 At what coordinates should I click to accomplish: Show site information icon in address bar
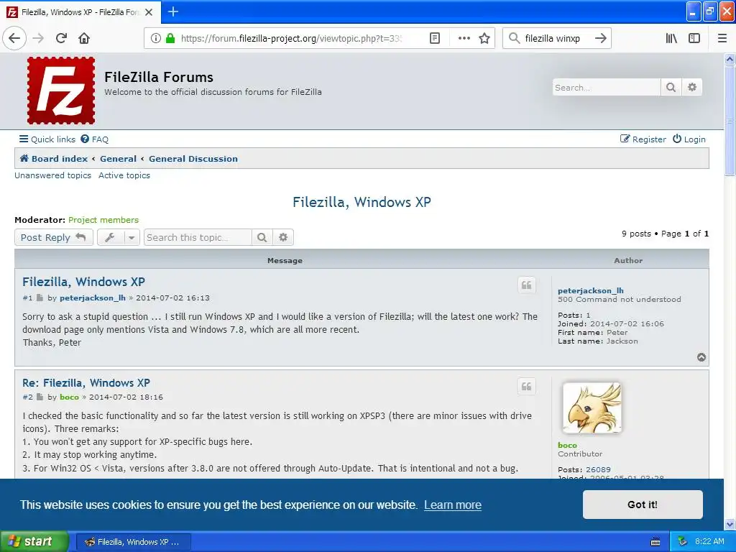click(x=155, y=38)
